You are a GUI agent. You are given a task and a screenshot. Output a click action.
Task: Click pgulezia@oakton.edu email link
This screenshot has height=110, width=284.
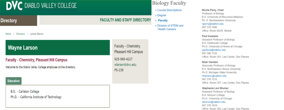point(214,50)
